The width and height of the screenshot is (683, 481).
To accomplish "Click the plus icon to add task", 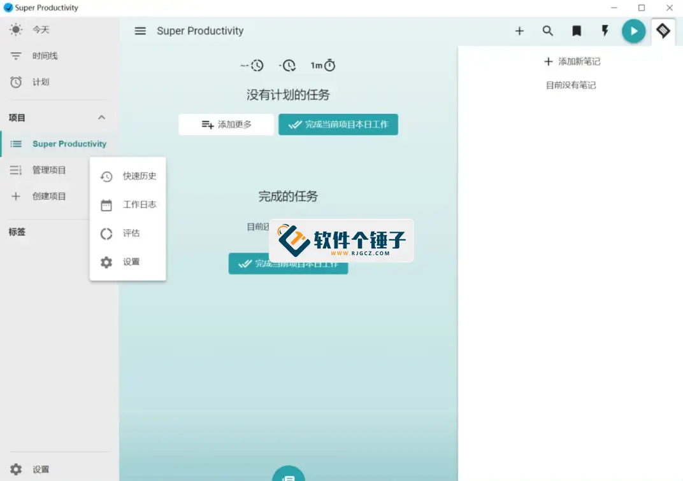I will [519, 31].
